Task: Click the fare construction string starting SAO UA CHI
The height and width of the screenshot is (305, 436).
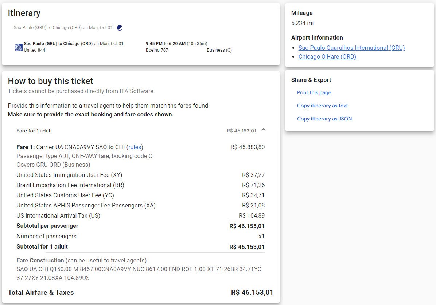Action: click(x=139, y=273)
